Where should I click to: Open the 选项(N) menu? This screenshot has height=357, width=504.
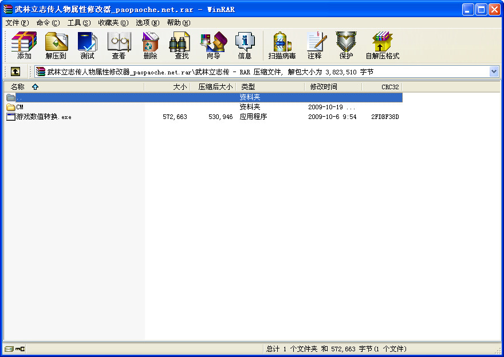[x=148, y=23]
